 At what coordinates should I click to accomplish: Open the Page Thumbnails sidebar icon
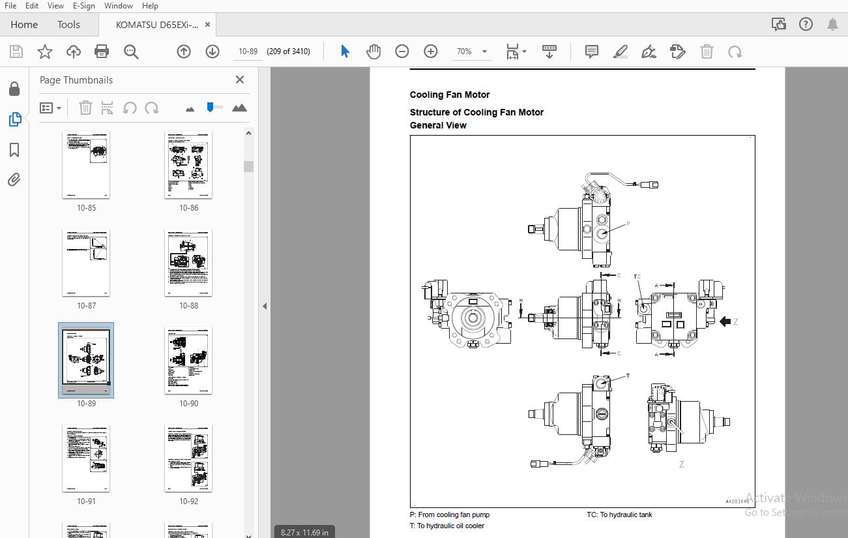pos(14,119)
